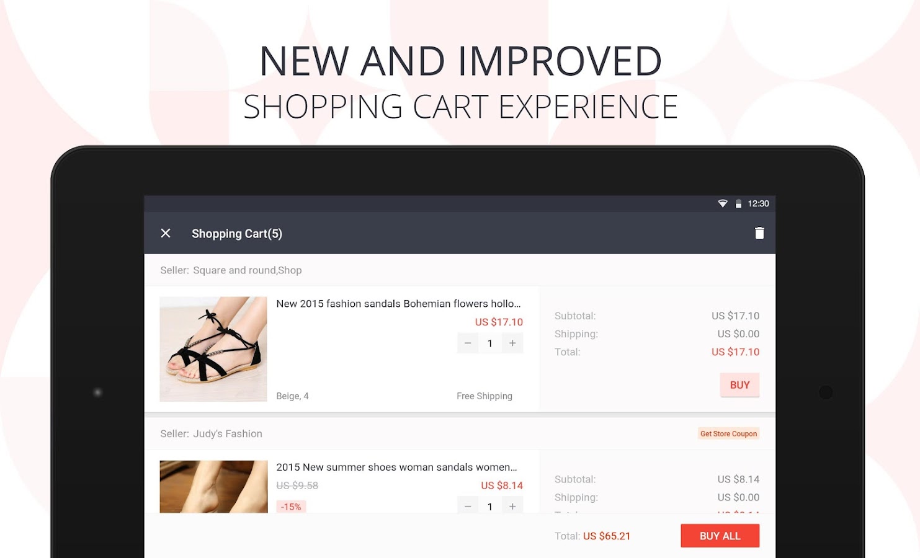Tap the -15% discount badge
Image resolution: width=920 pixels, height=558 pixels.
coord(291,507)
